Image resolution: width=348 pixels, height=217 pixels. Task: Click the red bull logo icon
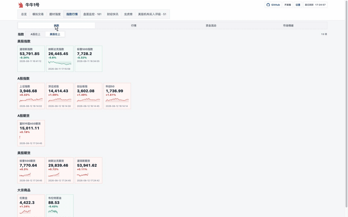21,5
